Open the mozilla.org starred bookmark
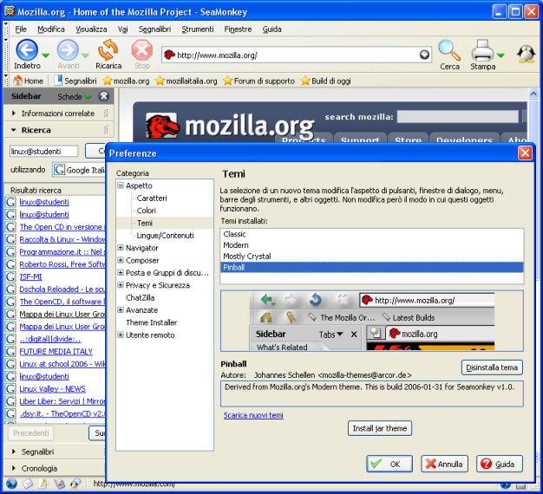This screenshot has width=543, height=494. 126,81
